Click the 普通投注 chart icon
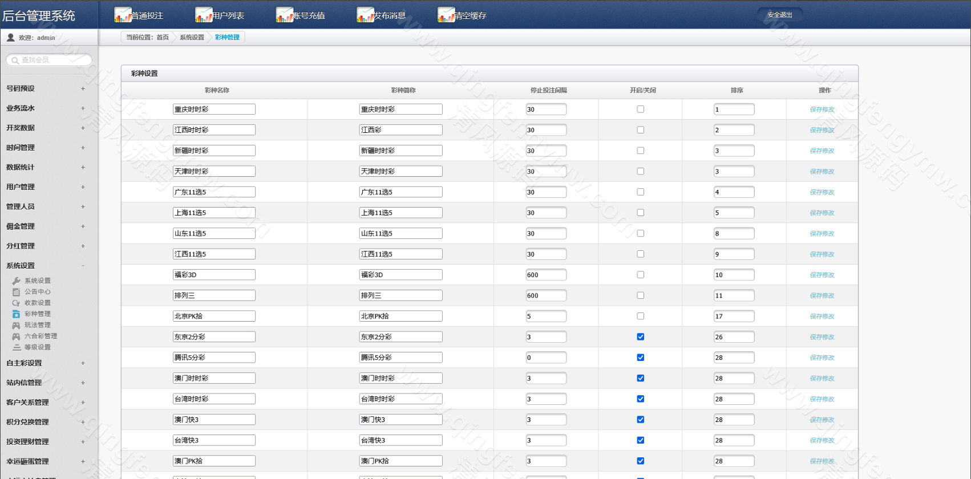The image size is (971, 479). tap(123, 15)
